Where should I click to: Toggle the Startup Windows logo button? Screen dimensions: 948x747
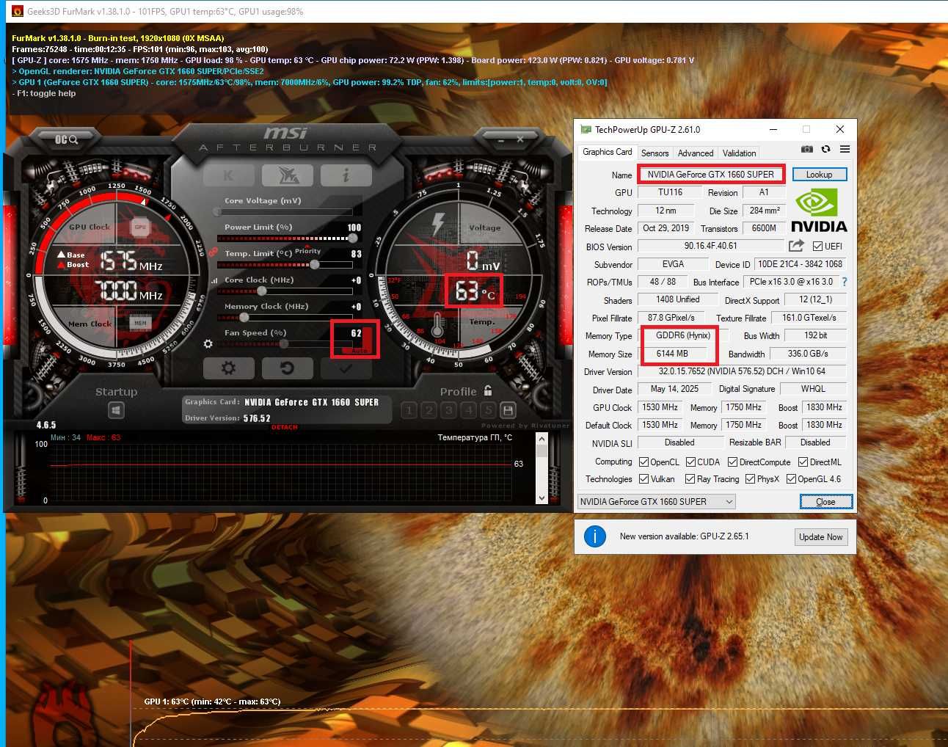click(116, 410)
